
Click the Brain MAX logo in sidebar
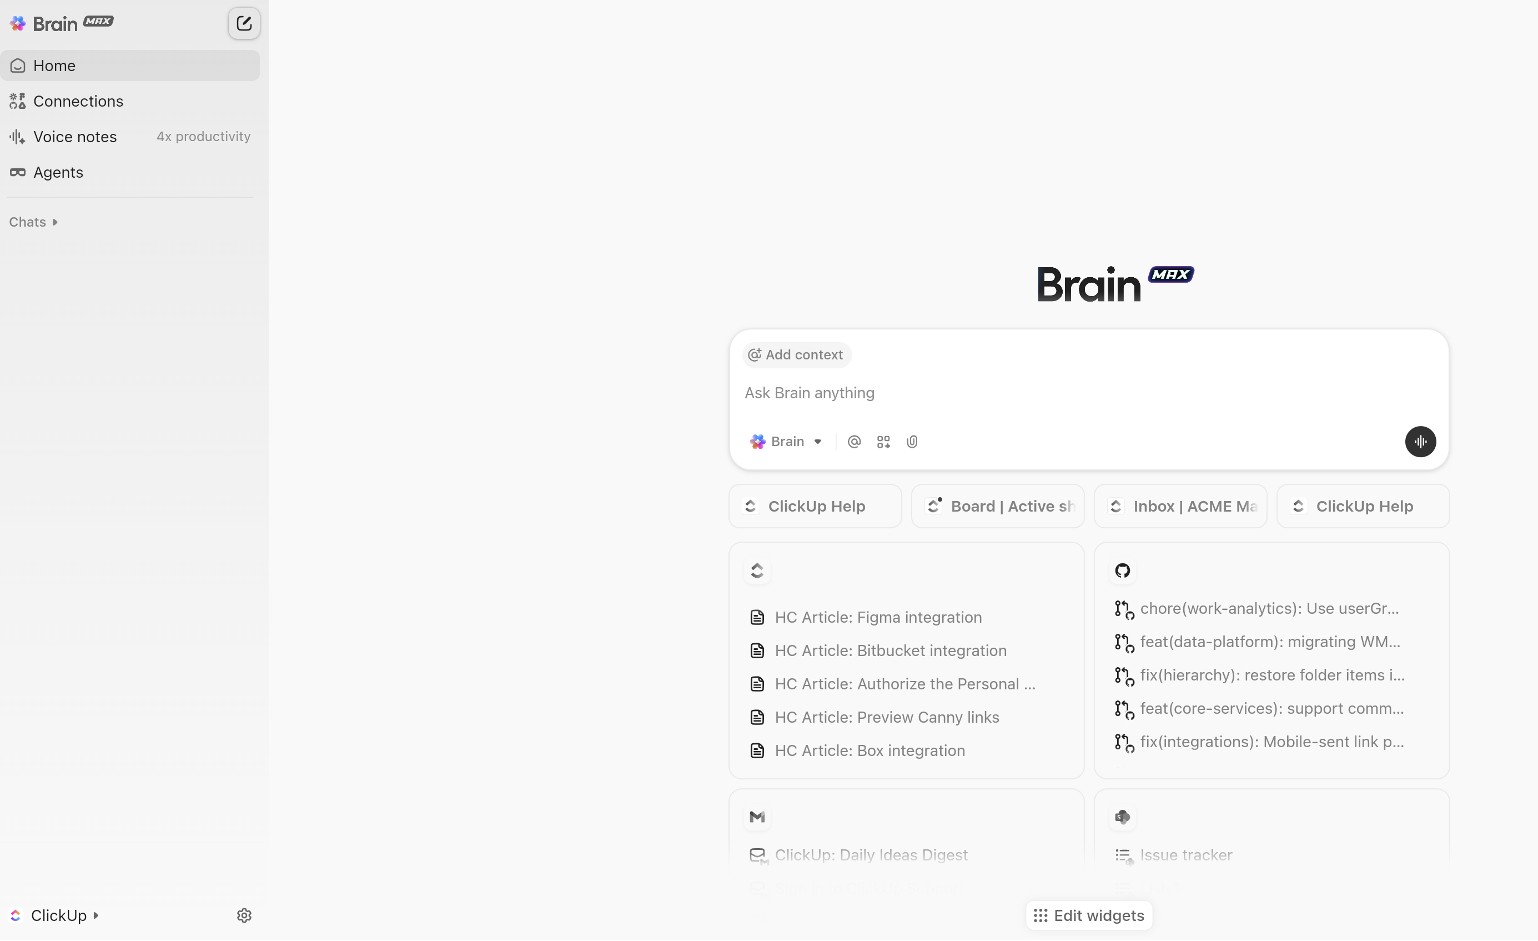pyautogui.click(x=61, y=24)
